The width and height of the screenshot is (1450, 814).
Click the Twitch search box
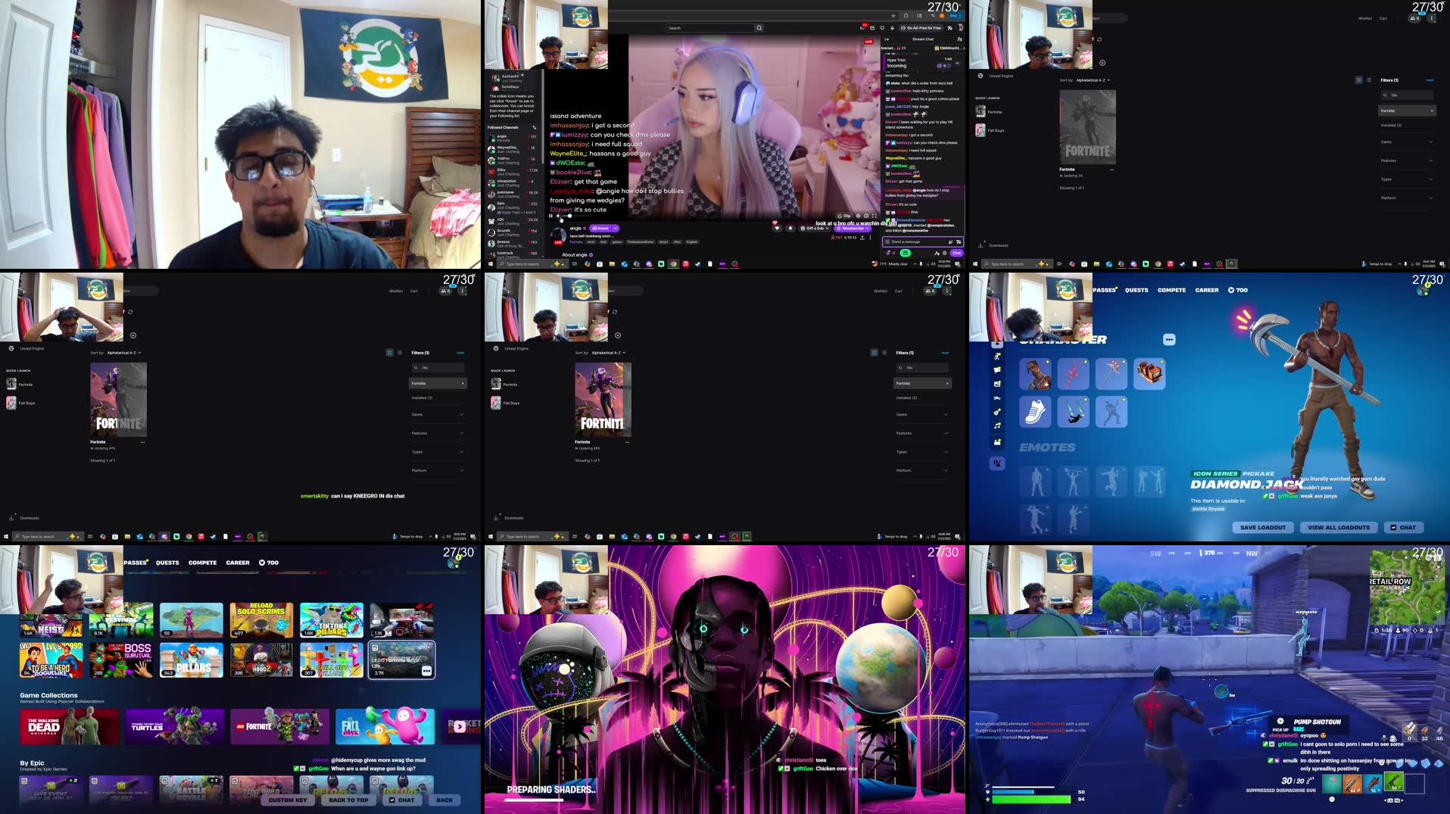pos(710,28)
